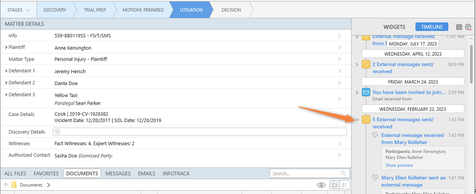
Task: Expand the Plaintiff row triangle
Action: pos(6,47)
